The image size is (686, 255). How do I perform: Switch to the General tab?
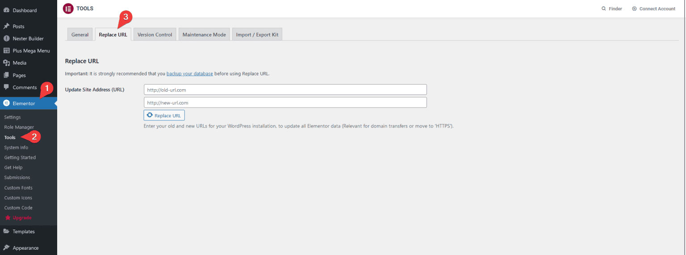80,35
